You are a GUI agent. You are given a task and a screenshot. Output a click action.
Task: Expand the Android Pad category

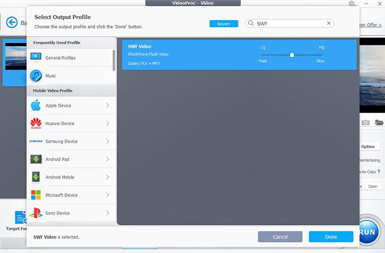[107, 159]
